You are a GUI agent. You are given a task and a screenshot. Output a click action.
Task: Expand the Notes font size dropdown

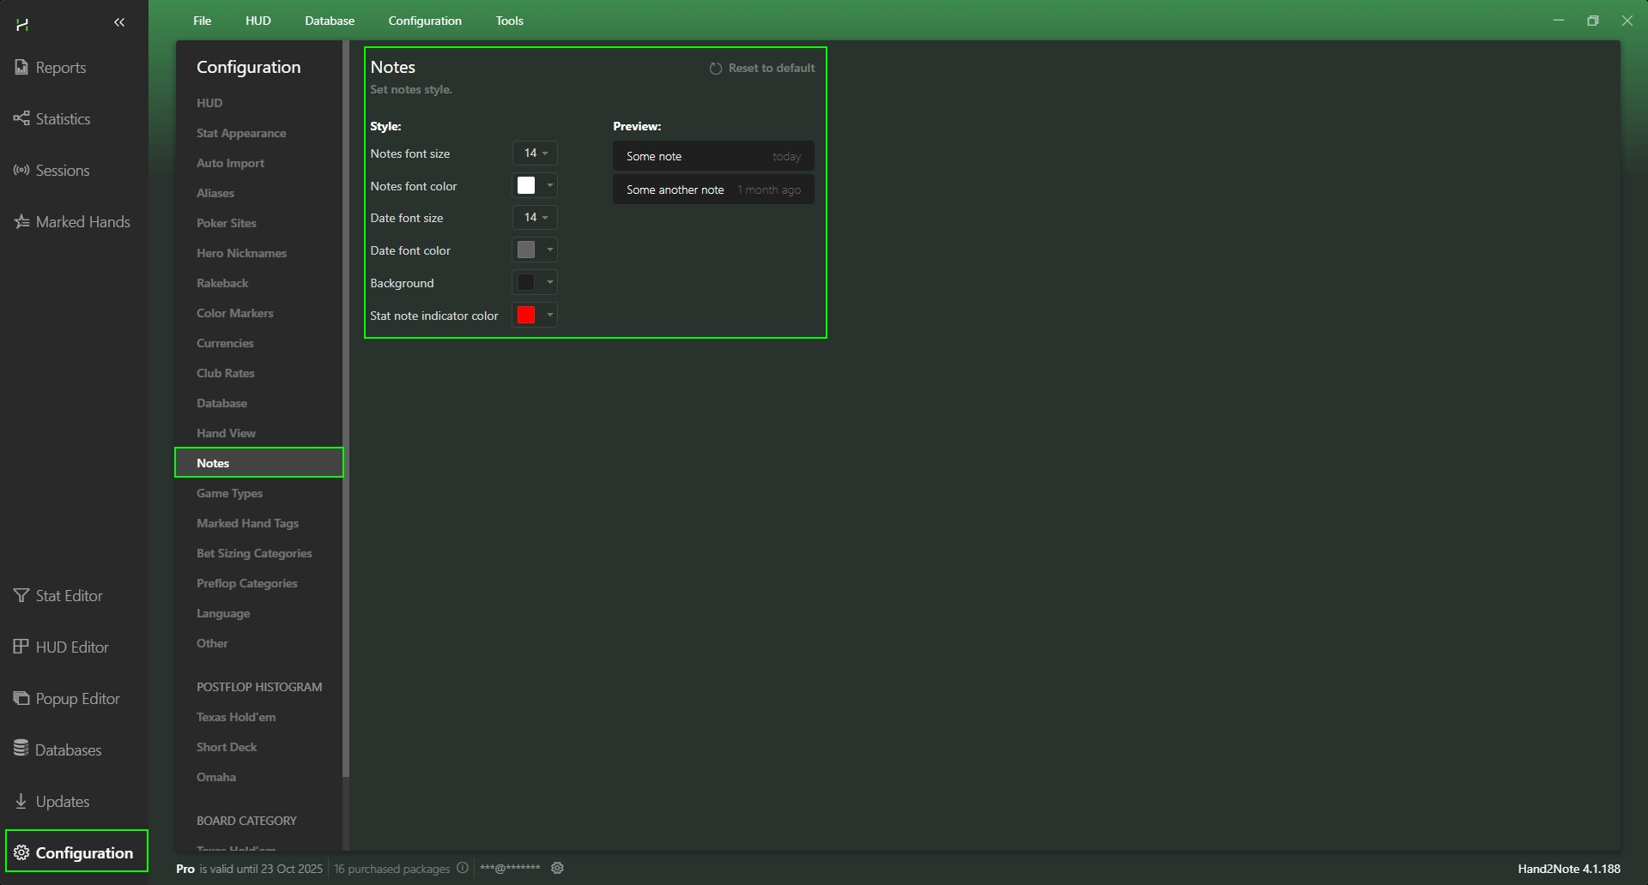point(535,154)
